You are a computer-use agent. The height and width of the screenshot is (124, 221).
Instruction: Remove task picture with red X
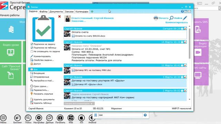59,17
